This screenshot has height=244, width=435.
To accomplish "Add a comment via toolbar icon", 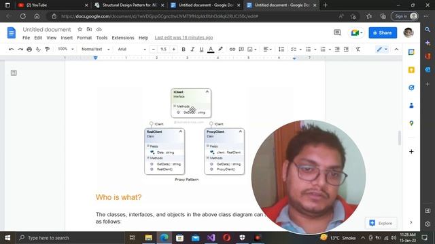I will tap(241, 49).
